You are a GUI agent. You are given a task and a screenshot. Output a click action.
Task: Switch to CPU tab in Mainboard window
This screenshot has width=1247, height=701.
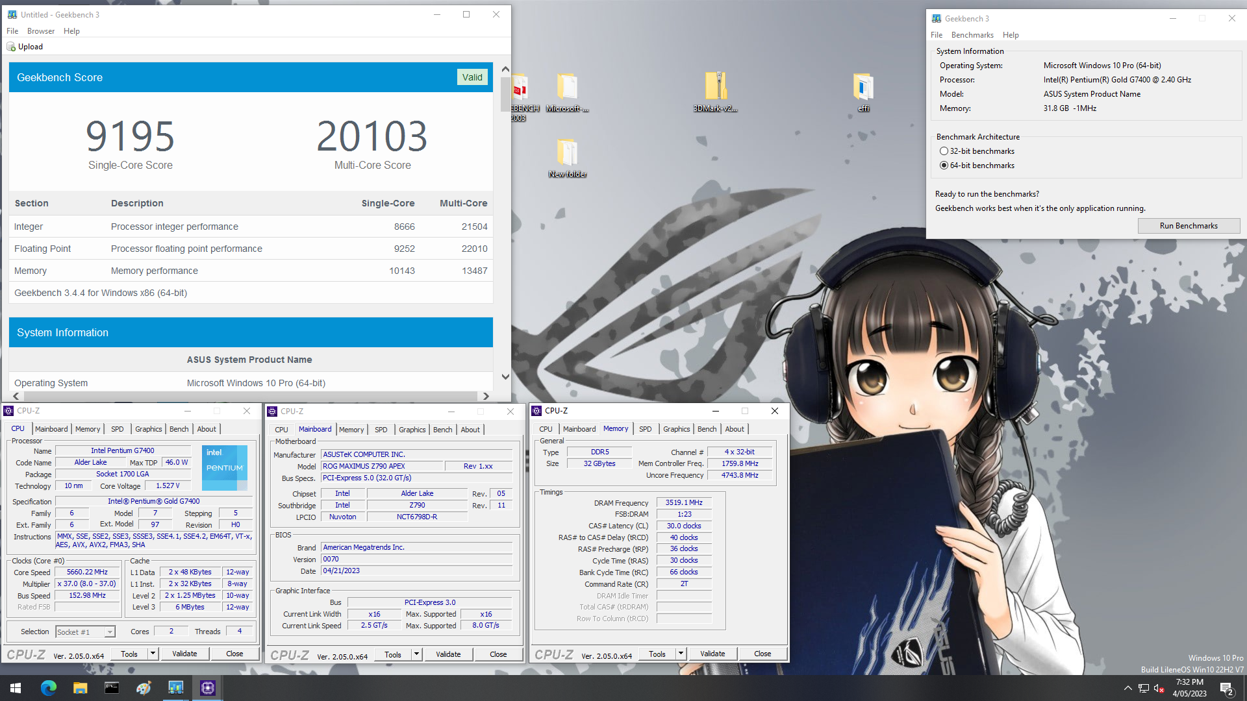[x=281, y=430]
